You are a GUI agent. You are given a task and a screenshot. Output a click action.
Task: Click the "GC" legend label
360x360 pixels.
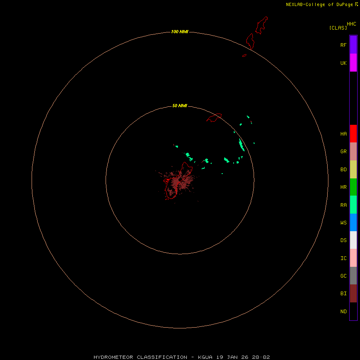pyautogui.click(x=343, y=276)
